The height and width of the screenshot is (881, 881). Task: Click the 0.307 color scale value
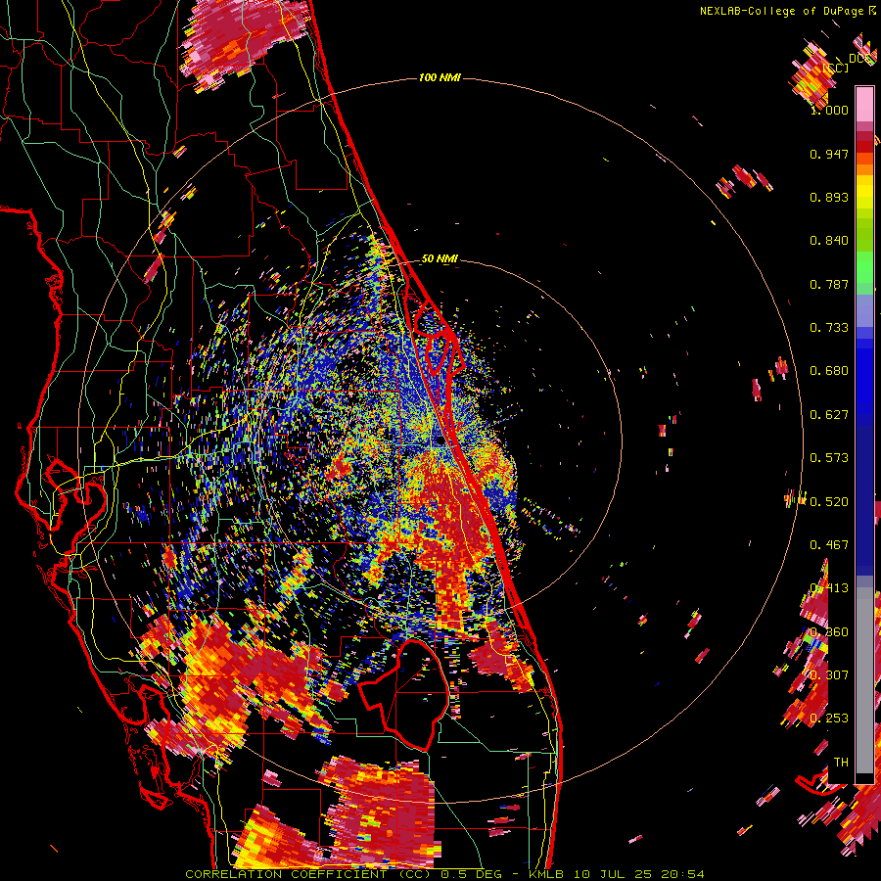pos(829,675)
